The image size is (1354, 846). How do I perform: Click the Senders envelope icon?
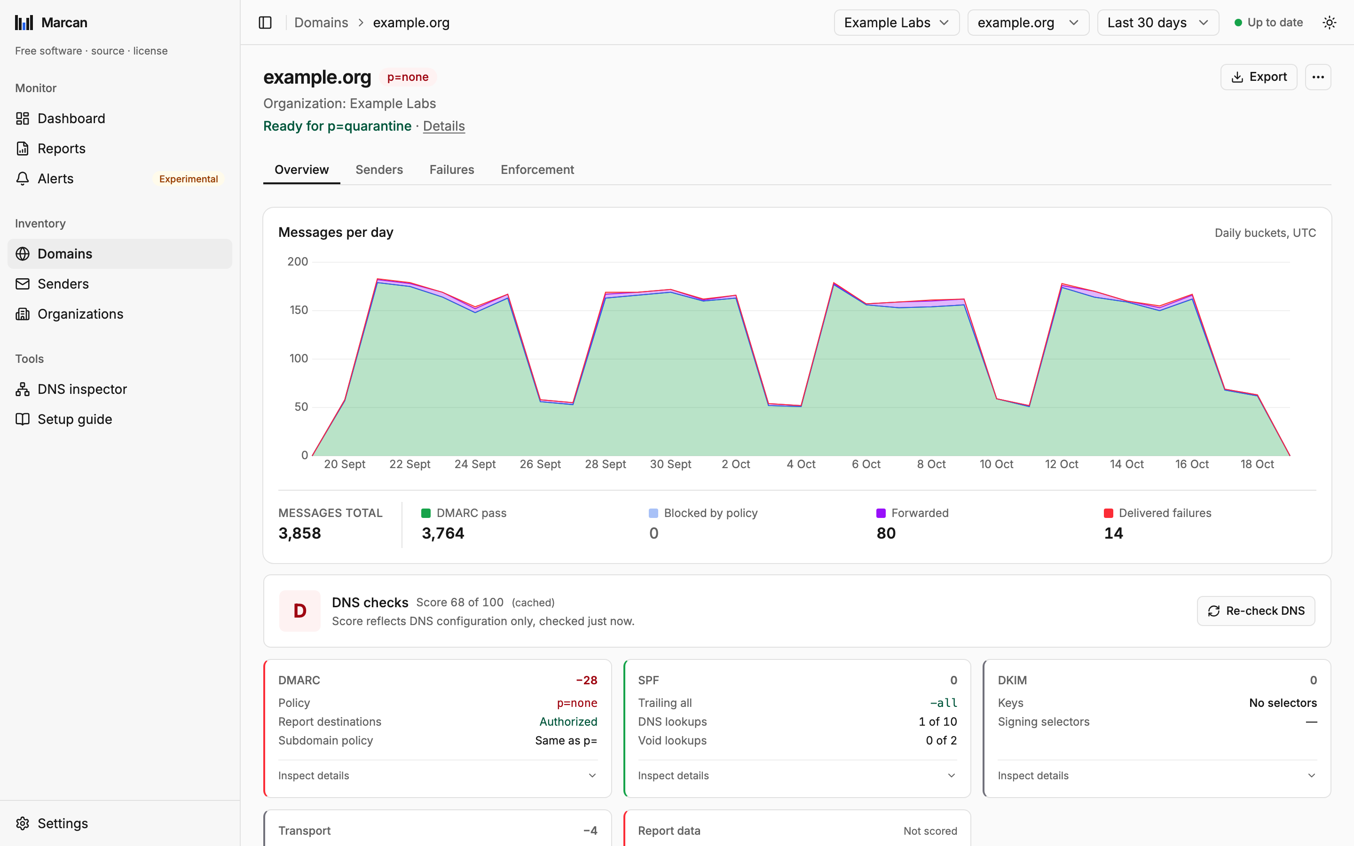23,284
